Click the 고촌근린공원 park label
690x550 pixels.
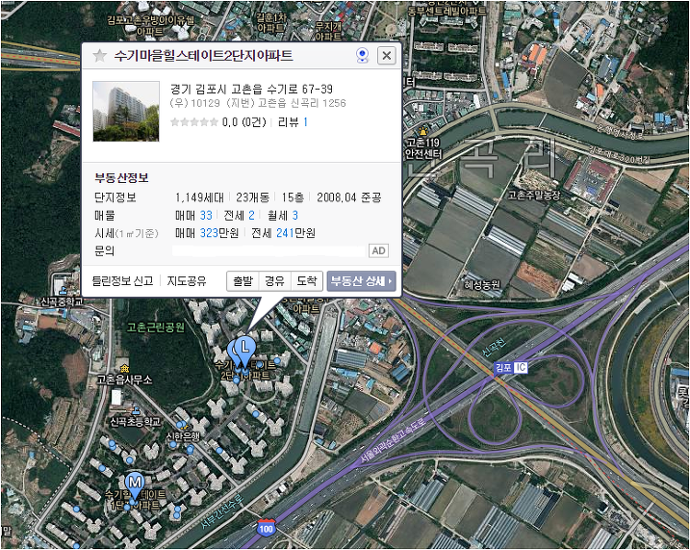click(x=155, y=327)
